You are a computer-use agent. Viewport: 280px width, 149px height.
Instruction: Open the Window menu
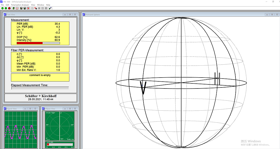40,5
